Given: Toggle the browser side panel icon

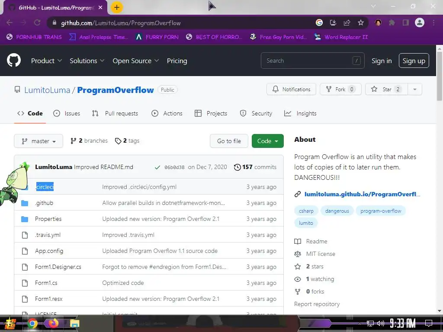Looking at the screenshot, I should 406,22.
